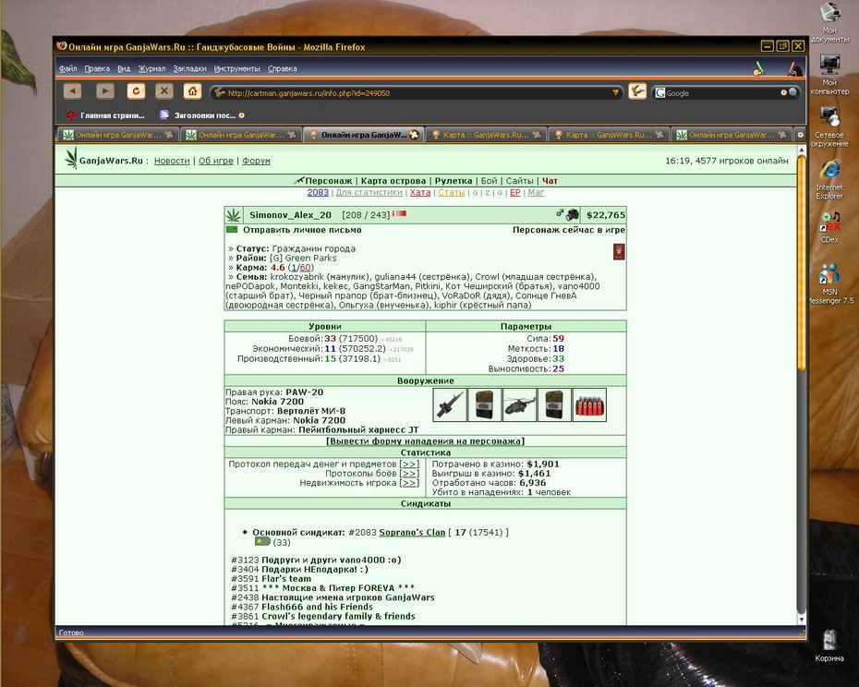Screen dimensions: 859x687
Task: Open the red Хата link
Action: pos(420,192)
